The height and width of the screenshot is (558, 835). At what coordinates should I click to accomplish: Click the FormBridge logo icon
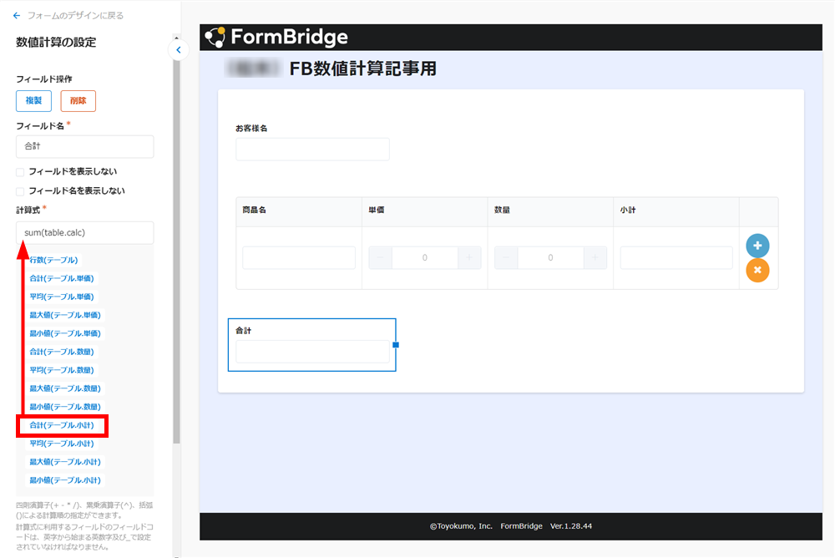pyautogui.click(x=215, y=37)
